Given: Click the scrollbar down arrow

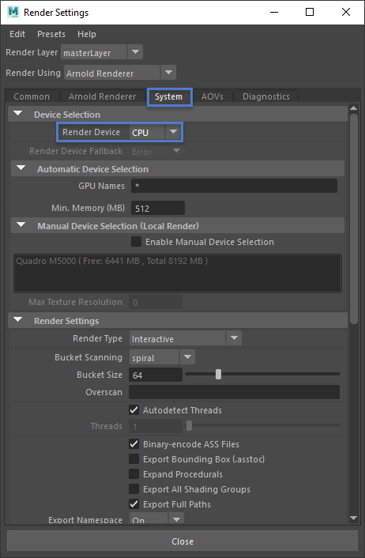Looking at the screenshot, I should tap(353, 518).
